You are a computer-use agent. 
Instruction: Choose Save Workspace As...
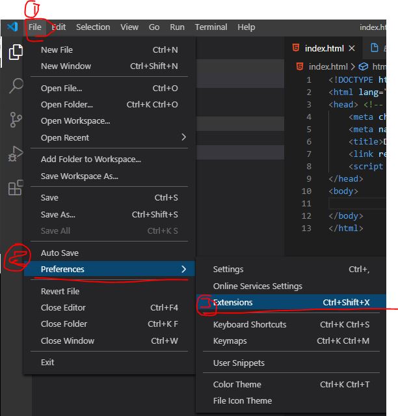click(109, 176)
